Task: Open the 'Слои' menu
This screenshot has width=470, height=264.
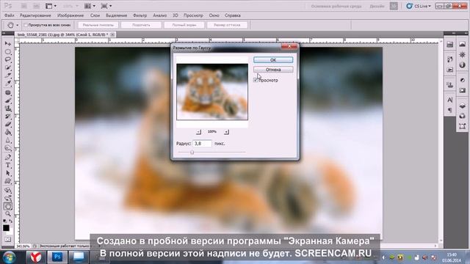Action: click(95, 15)
